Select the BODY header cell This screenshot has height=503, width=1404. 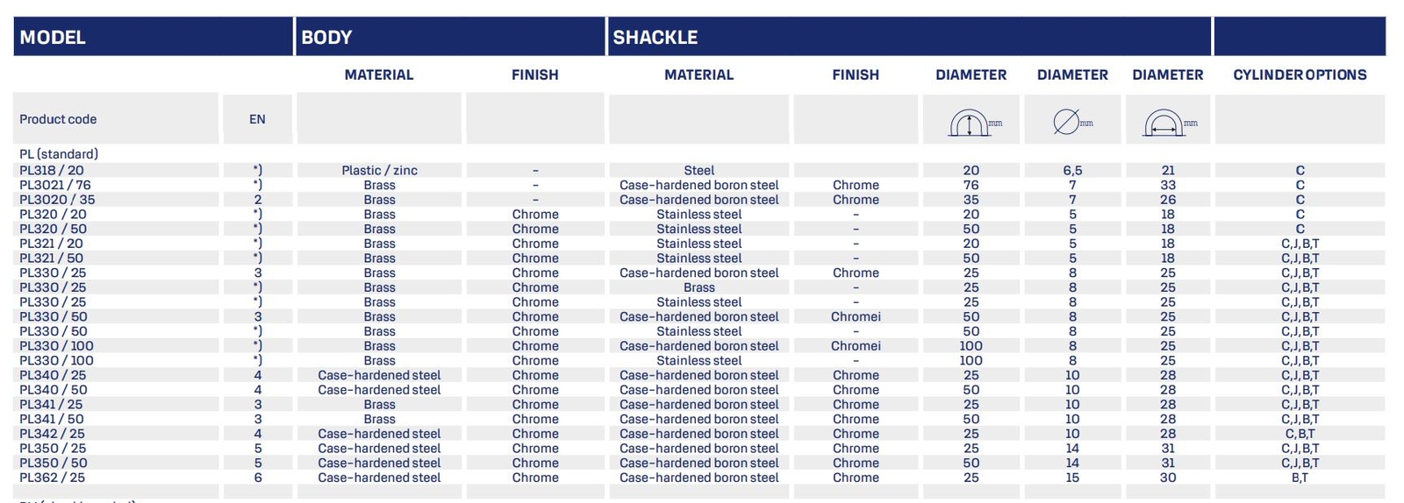450,37
